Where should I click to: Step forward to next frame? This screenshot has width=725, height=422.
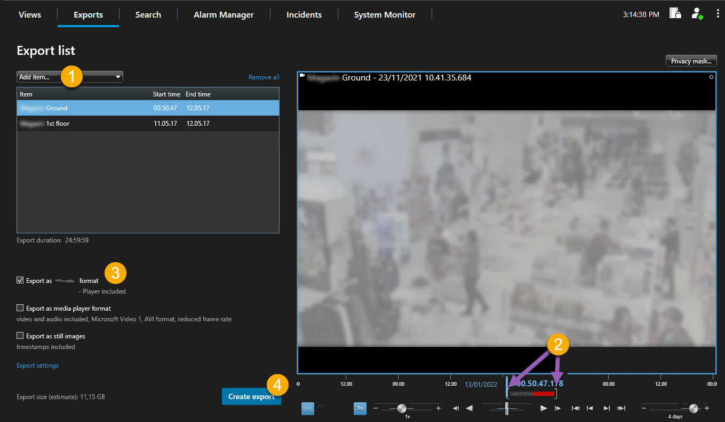coord(557,408)
